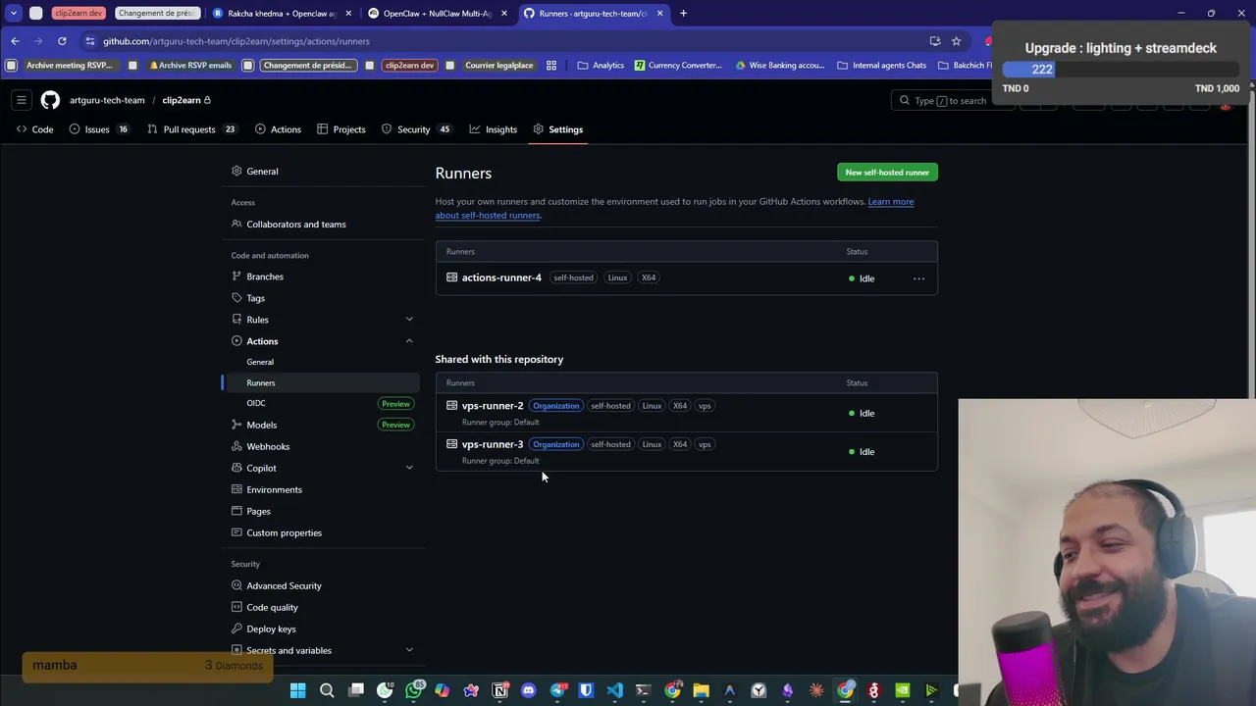Image resolution: width=1256 pixels, height=706 pixels.
Task: Go to the Projects tab
Action: (x=341, y=129)
